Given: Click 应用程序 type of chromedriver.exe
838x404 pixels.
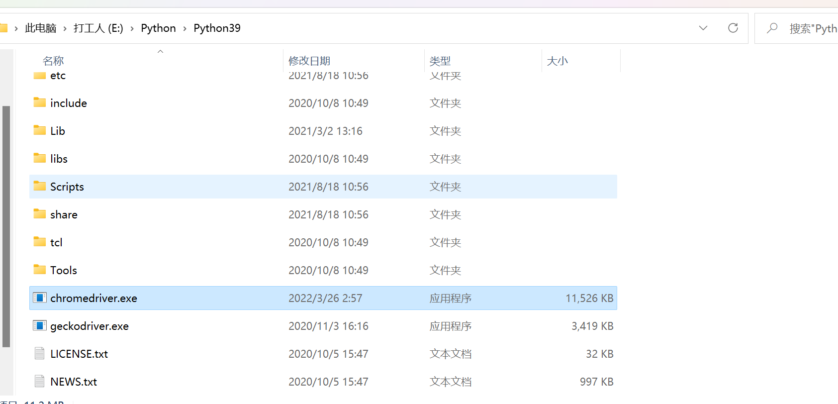Looking at the screenshot, I should point(451,298).
